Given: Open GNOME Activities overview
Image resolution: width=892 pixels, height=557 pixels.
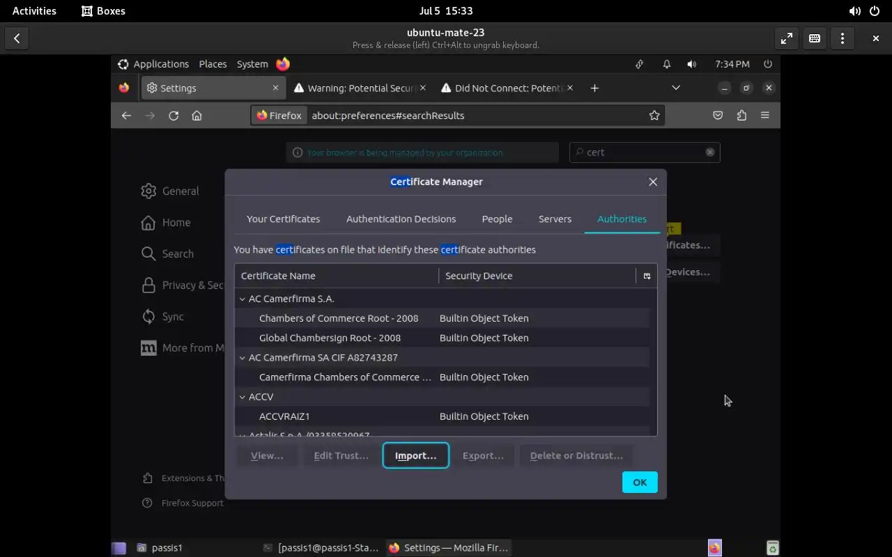Looking at the screenshot, I should coord(34,11).
